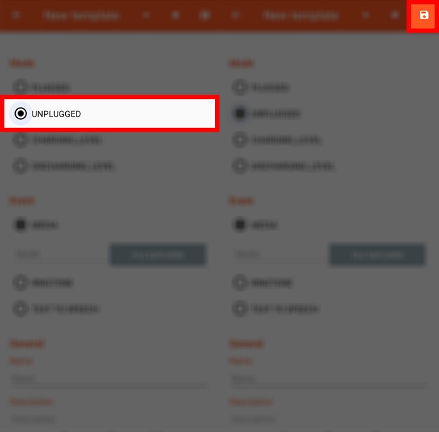Click the first icon after the right panel title

[366, 15]
